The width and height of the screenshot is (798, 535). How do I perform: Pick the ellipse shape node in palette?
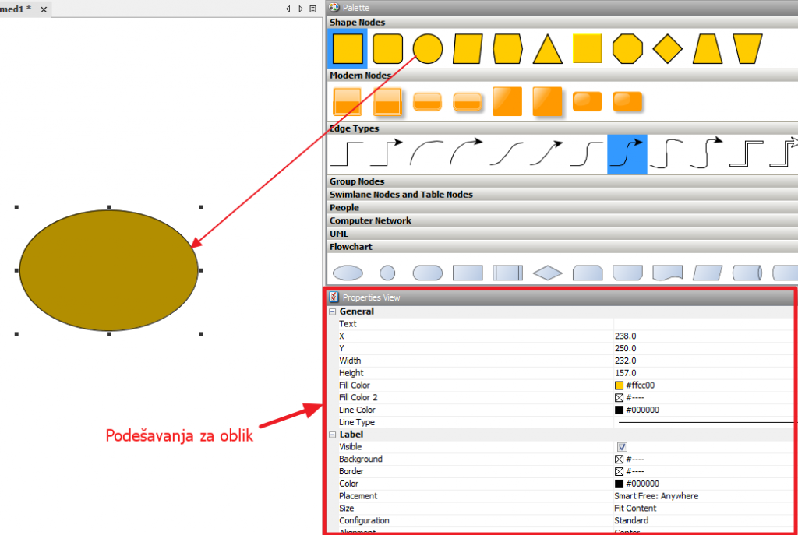428,49
